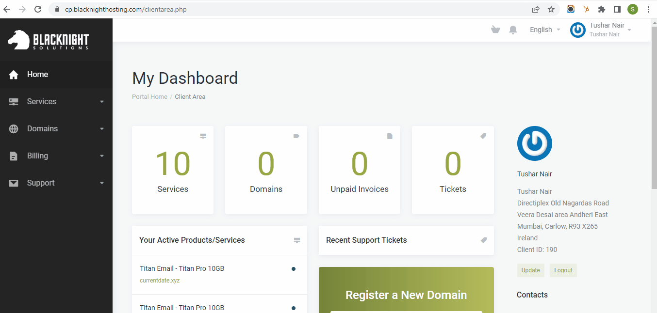Click the Portal Home breadcrumb link
Viewport: 657px width, 313px height.
[149, 97]
